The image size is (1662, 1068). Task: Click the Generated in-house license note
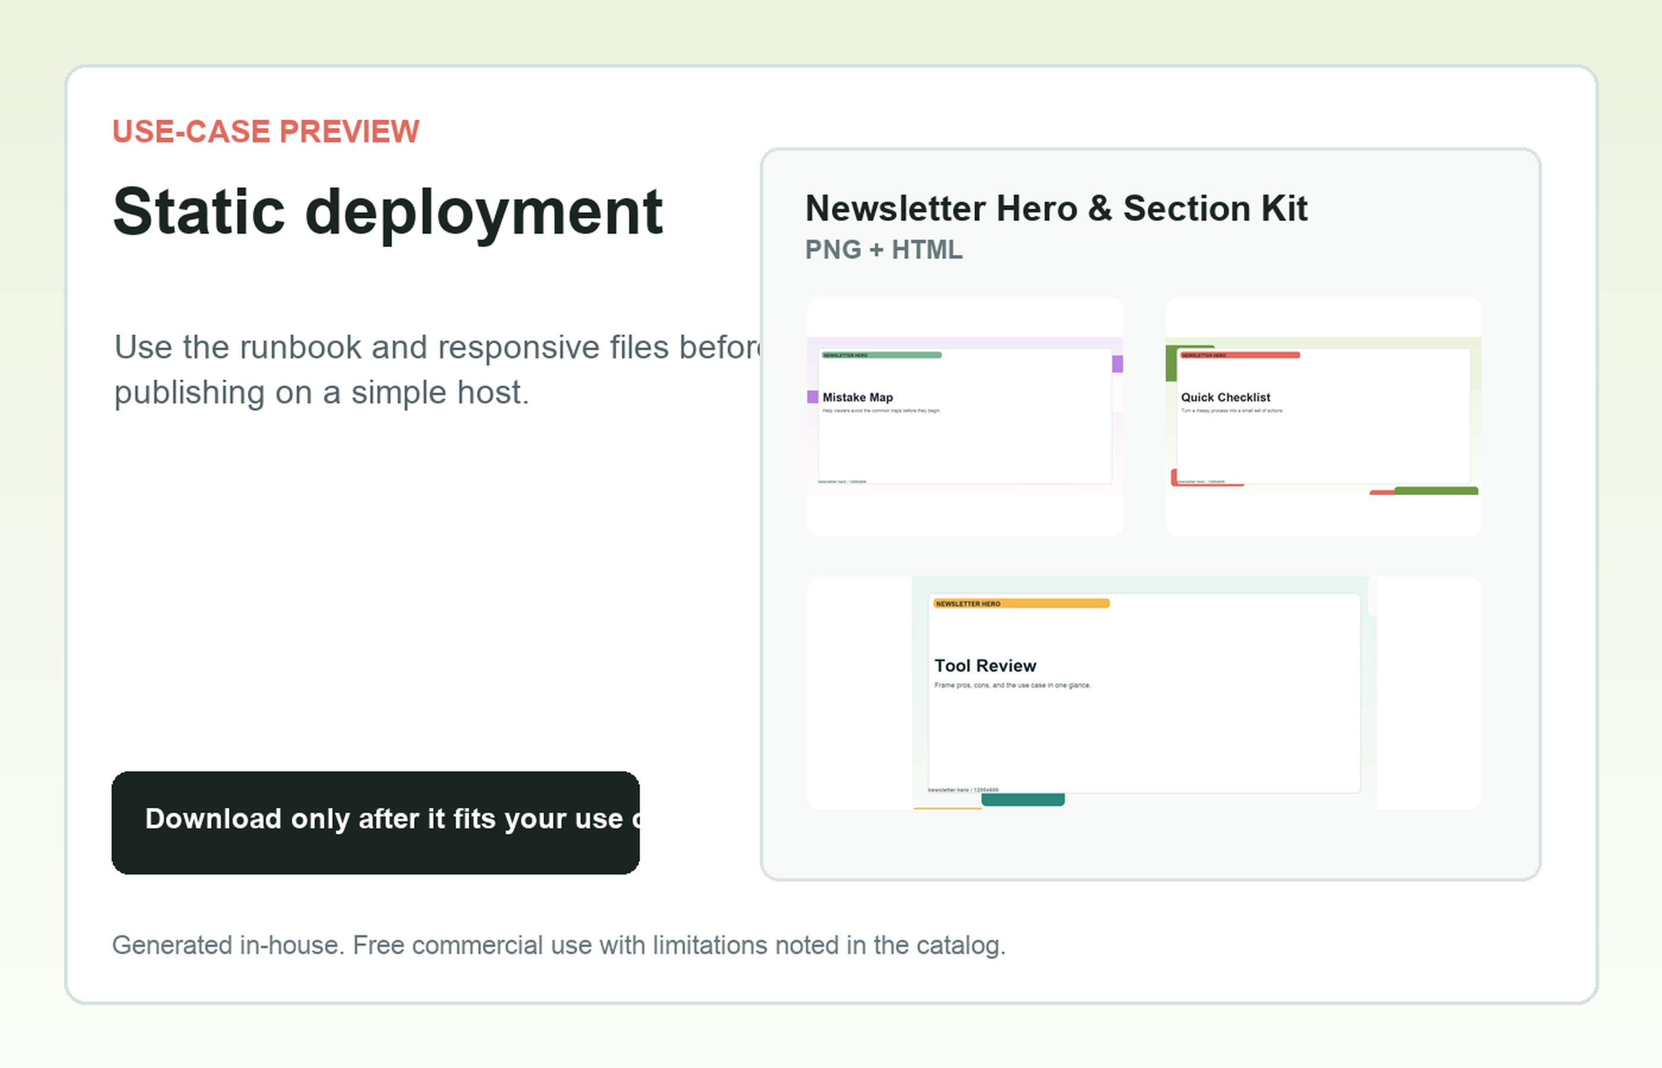[x=559, y=945]
